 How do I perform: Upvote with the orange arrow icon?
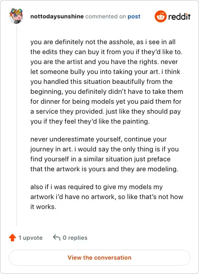click(x=12, y=237)
